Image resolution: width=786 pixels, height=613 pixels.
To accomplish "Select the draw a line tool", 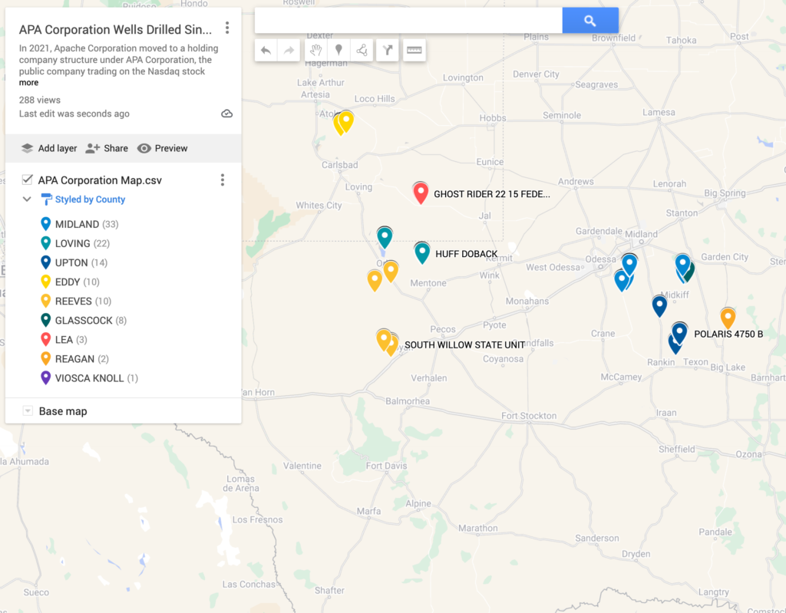I will 362,50.
